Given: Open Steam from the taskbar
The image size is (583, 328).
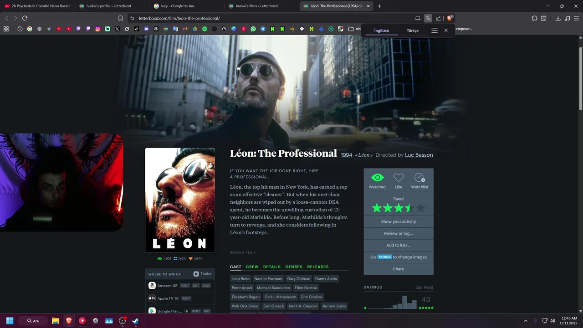Looking at the screenshot, I should click(x=136, y=321).
